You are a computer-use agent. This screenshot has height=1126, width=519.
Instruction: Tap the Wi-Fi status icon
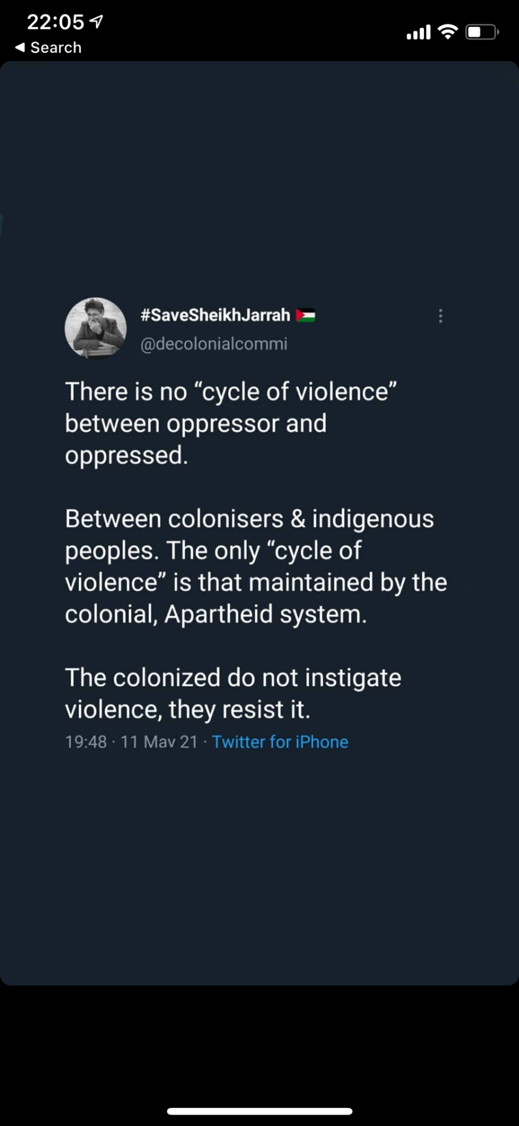(x=448, y=32)
